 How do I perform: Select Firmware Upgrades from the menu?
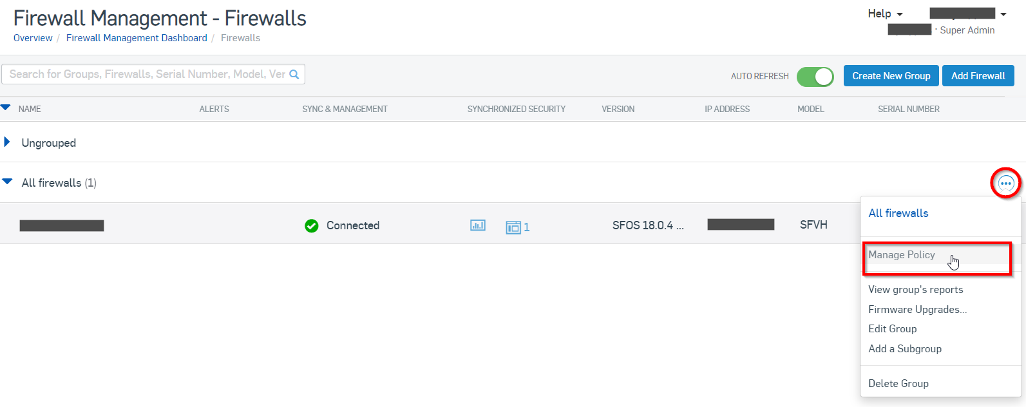pyautogui.click(x=917, y=310)
